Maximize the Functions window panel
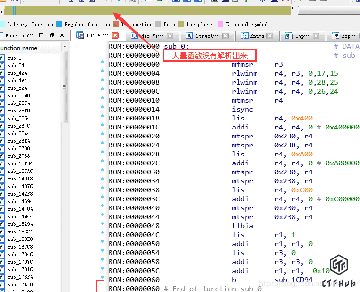This screenshot has width=360, height=292. [x=52, y=35]
